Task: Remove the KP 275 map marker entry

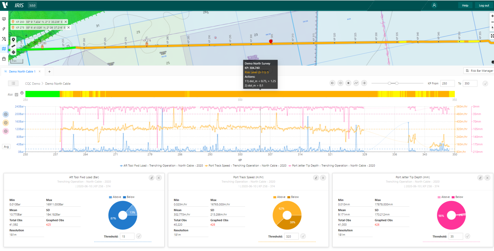Action: click(68, 27)
